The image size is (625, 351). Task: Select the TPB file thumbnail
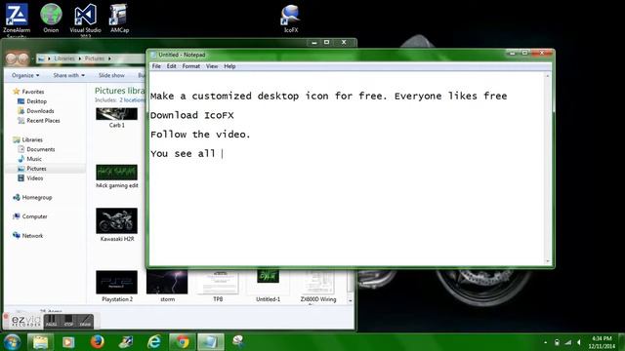coord(218,286)
